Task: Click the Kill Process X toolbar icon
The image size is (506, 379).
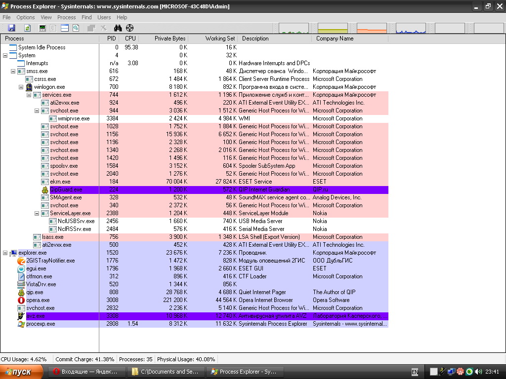Action: 103,28
